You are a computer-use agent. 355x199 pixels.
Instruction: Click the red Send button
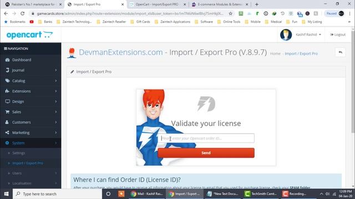[x=206, y=153]
